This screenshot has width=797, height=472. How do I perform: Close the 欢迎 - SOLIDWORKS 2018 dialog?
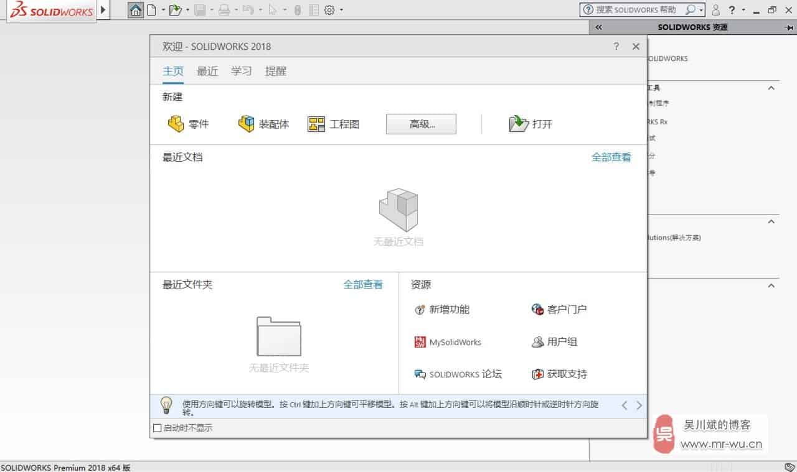636,46
